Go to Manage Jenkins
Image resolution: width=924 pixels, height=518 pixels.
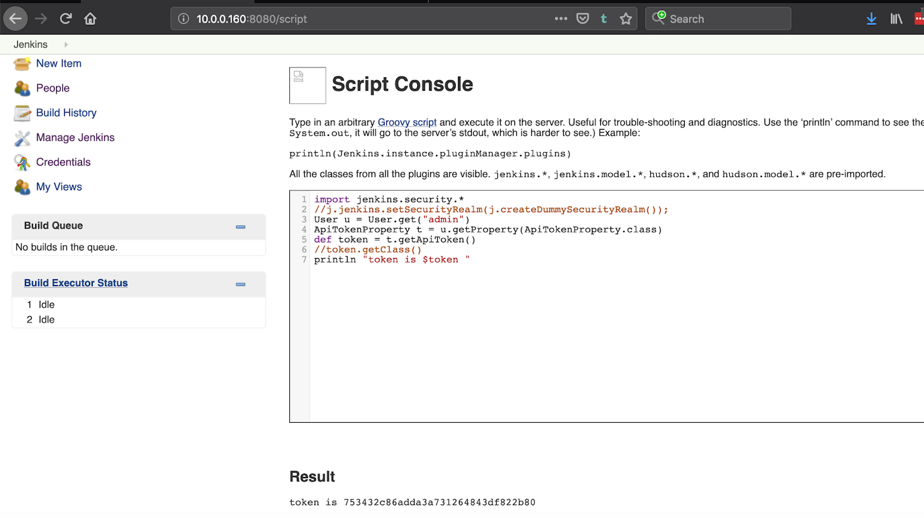pyautogui.click(x=75, y=137)
